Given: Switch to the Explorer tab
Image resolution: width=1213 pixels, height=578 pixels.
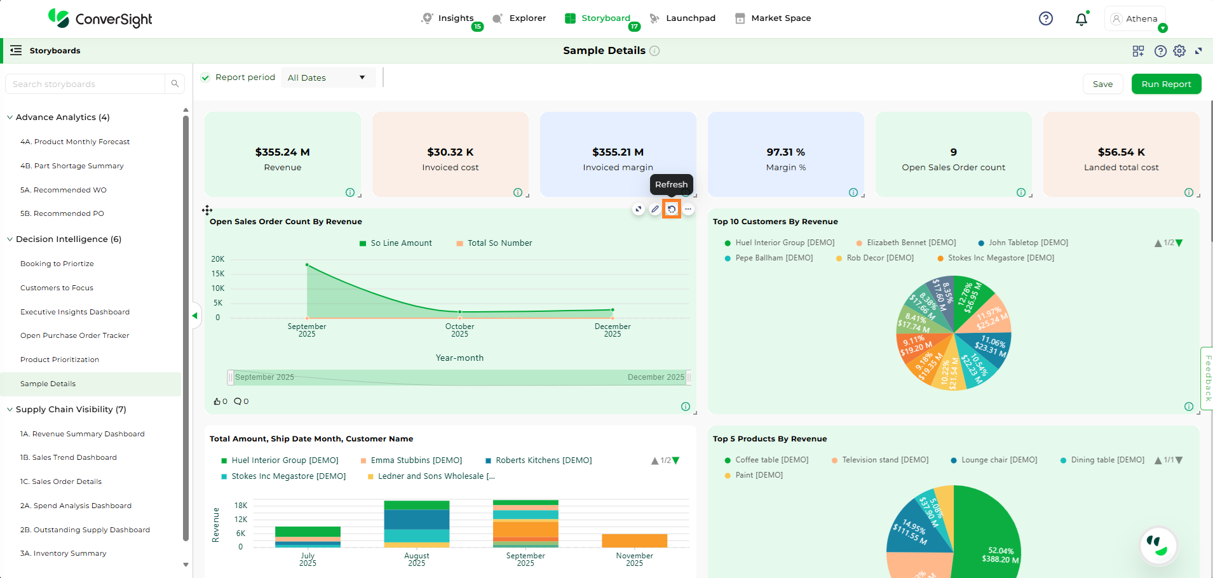Looking at the screenshot, I should coord(520,18).
